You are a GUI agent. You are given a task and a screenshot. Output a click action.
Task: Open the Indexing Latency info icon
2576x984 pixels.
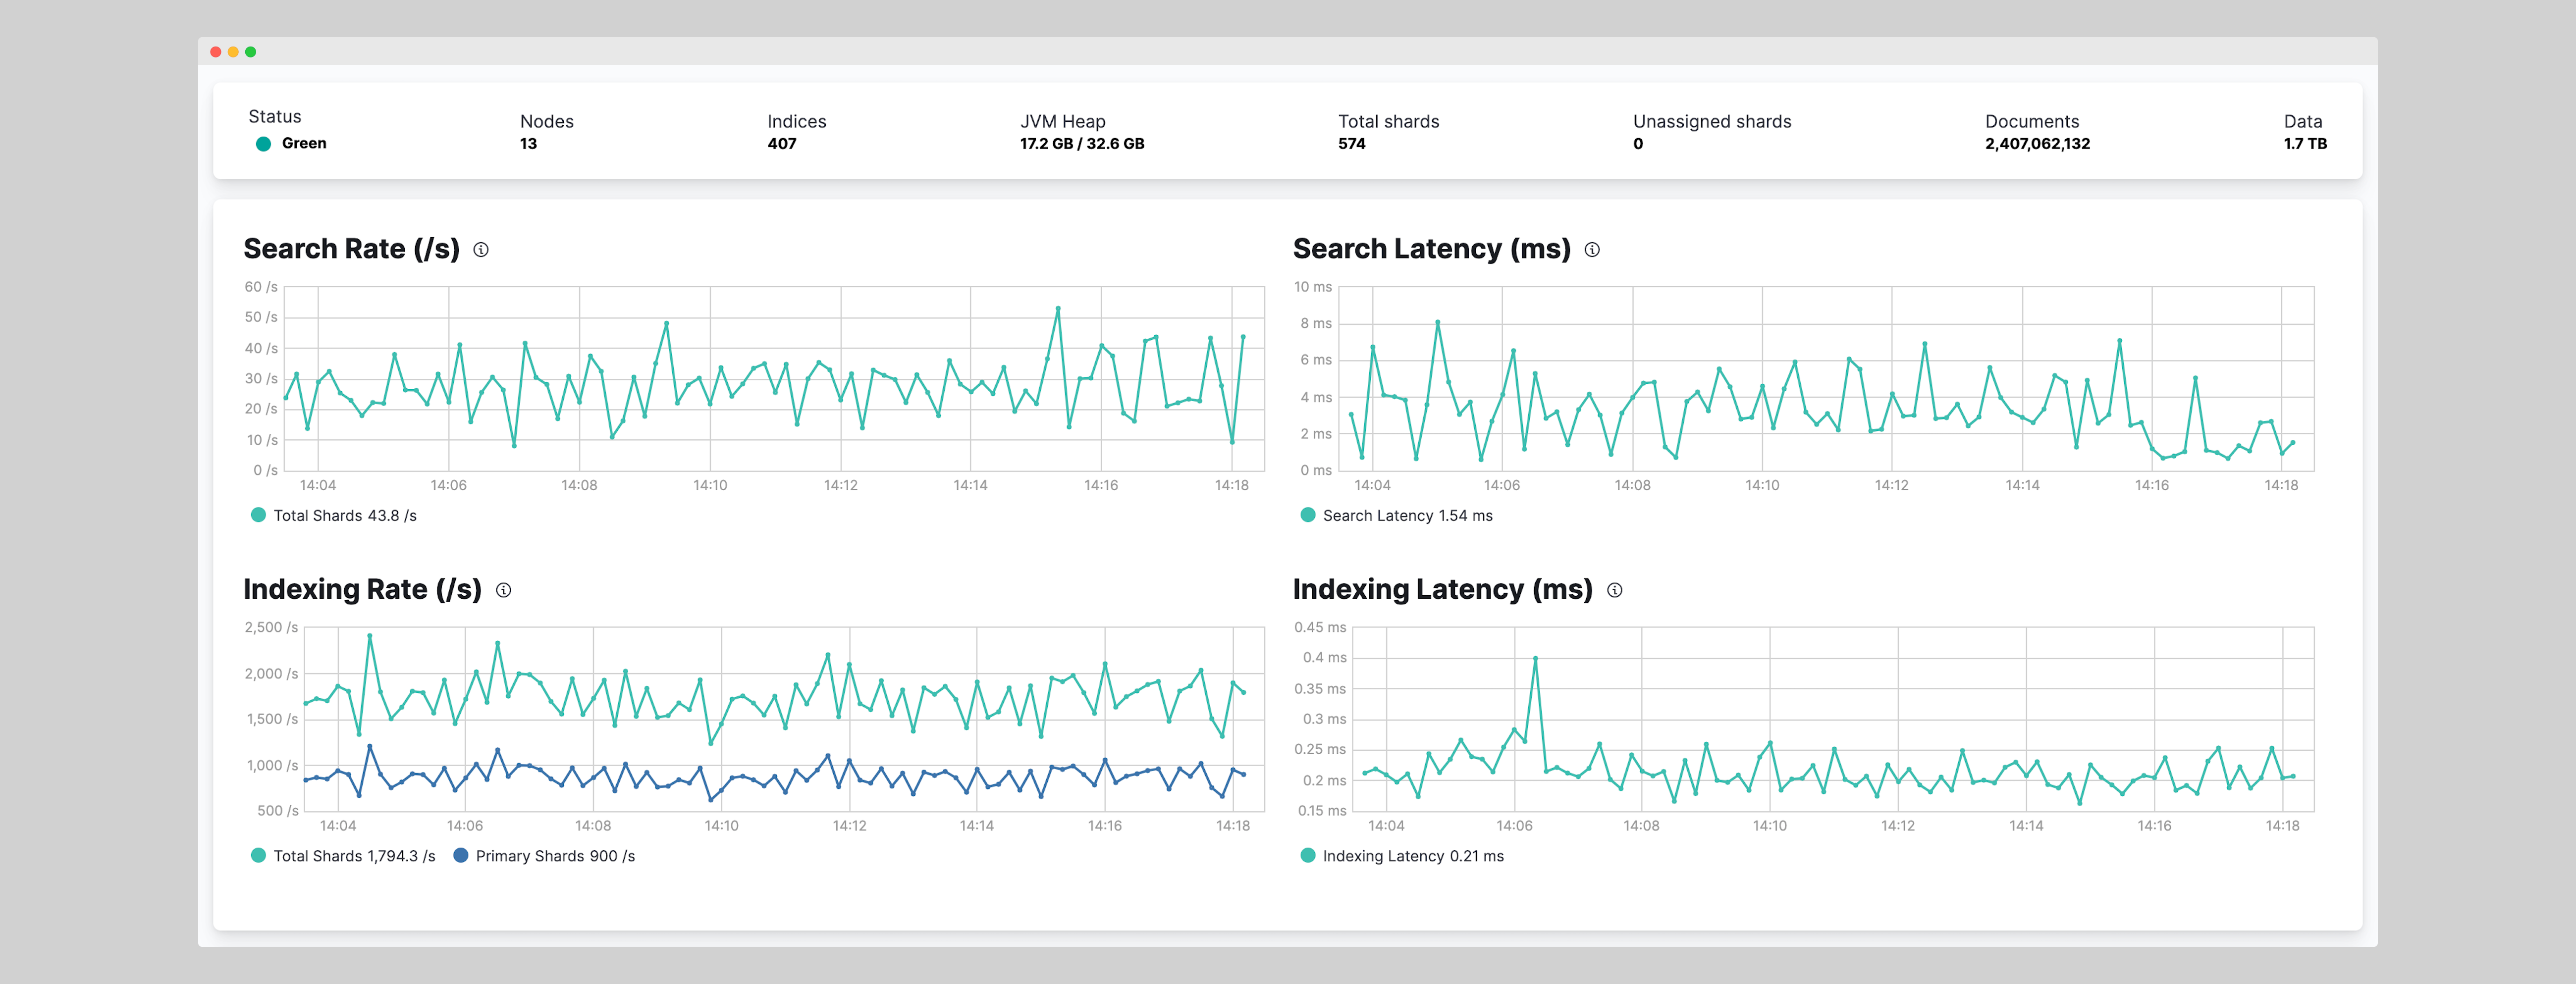pos(1614,590)
